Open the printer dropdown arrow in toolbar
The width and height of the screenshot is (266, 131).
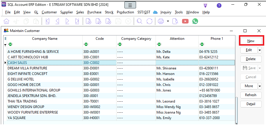pyautogui.click(x=168, y=21)
